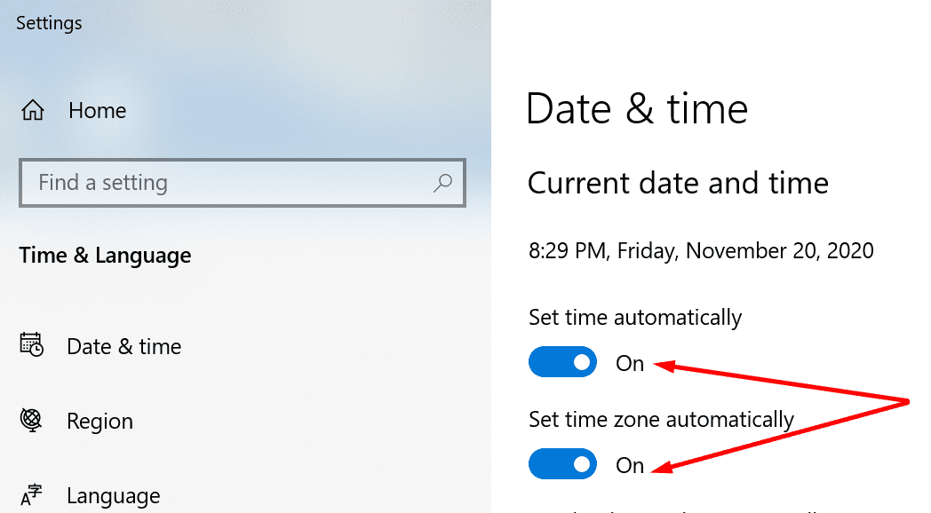Select the Language character icon
The height and width of the screenshot is (513, 931).
[x=31, y=494]
